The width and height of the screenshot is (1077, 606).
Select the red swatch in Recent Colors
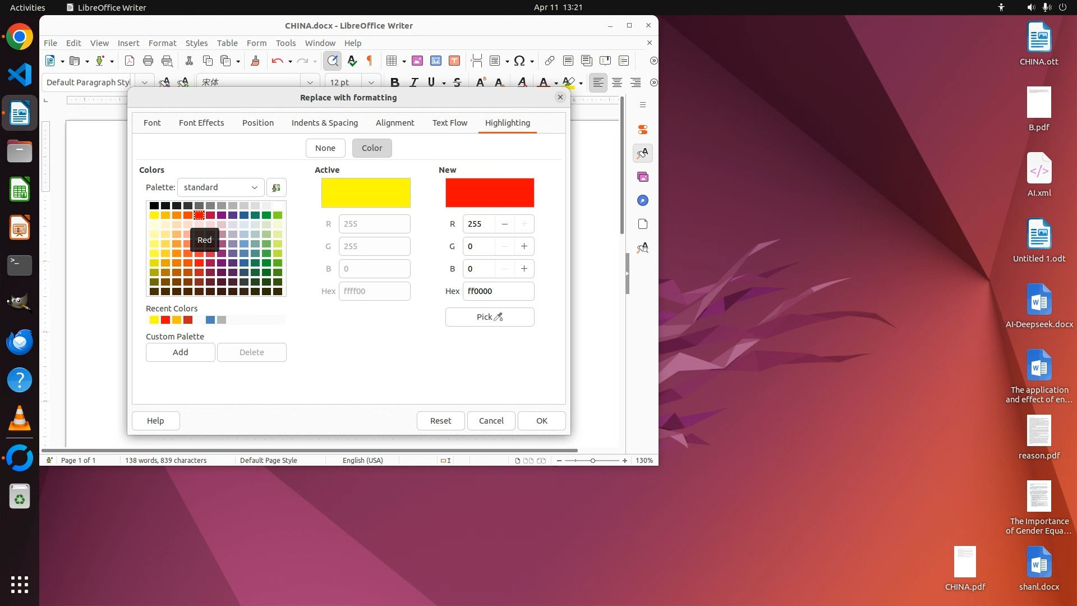pos(165,320)
